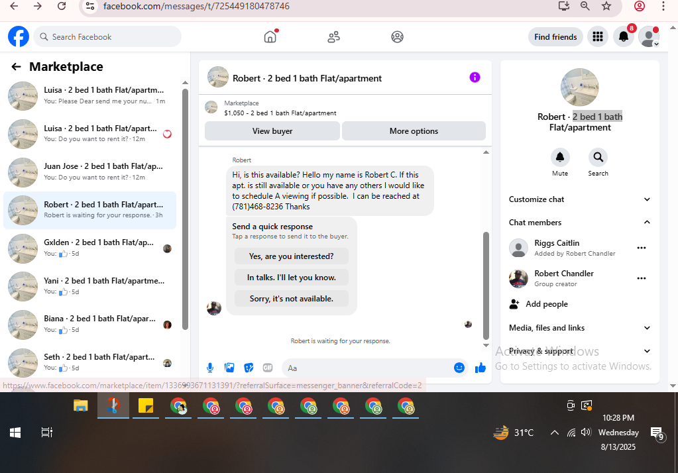This screenshot has height=473, width=678.
Task: Send quick reply 'Sorry, it's not available.'
Action: pyautogui.click(x=292, y=299)
